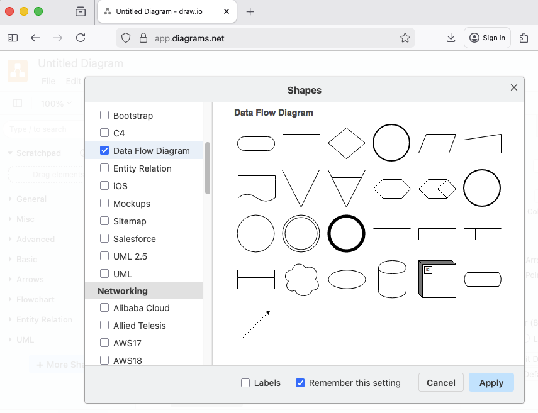Viewport: 538px width, 413px height.
Task: Click the Apply button
Action: (491, 383)
